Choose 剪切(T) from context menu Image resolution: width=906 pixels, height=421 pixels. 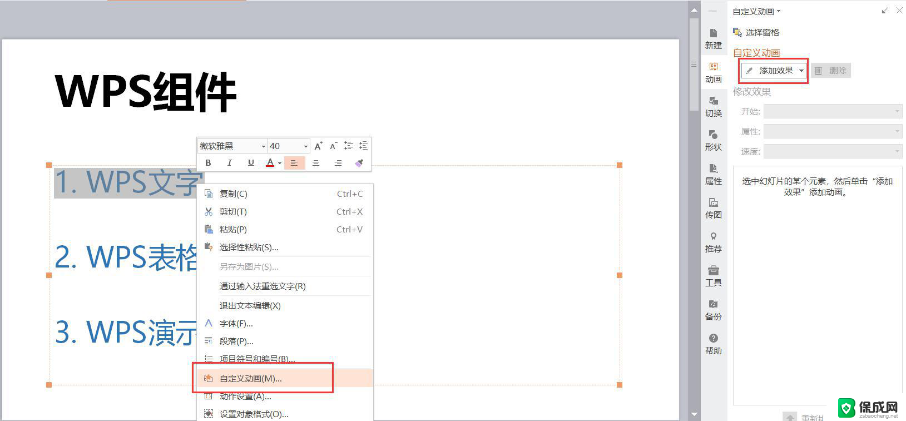285,211
